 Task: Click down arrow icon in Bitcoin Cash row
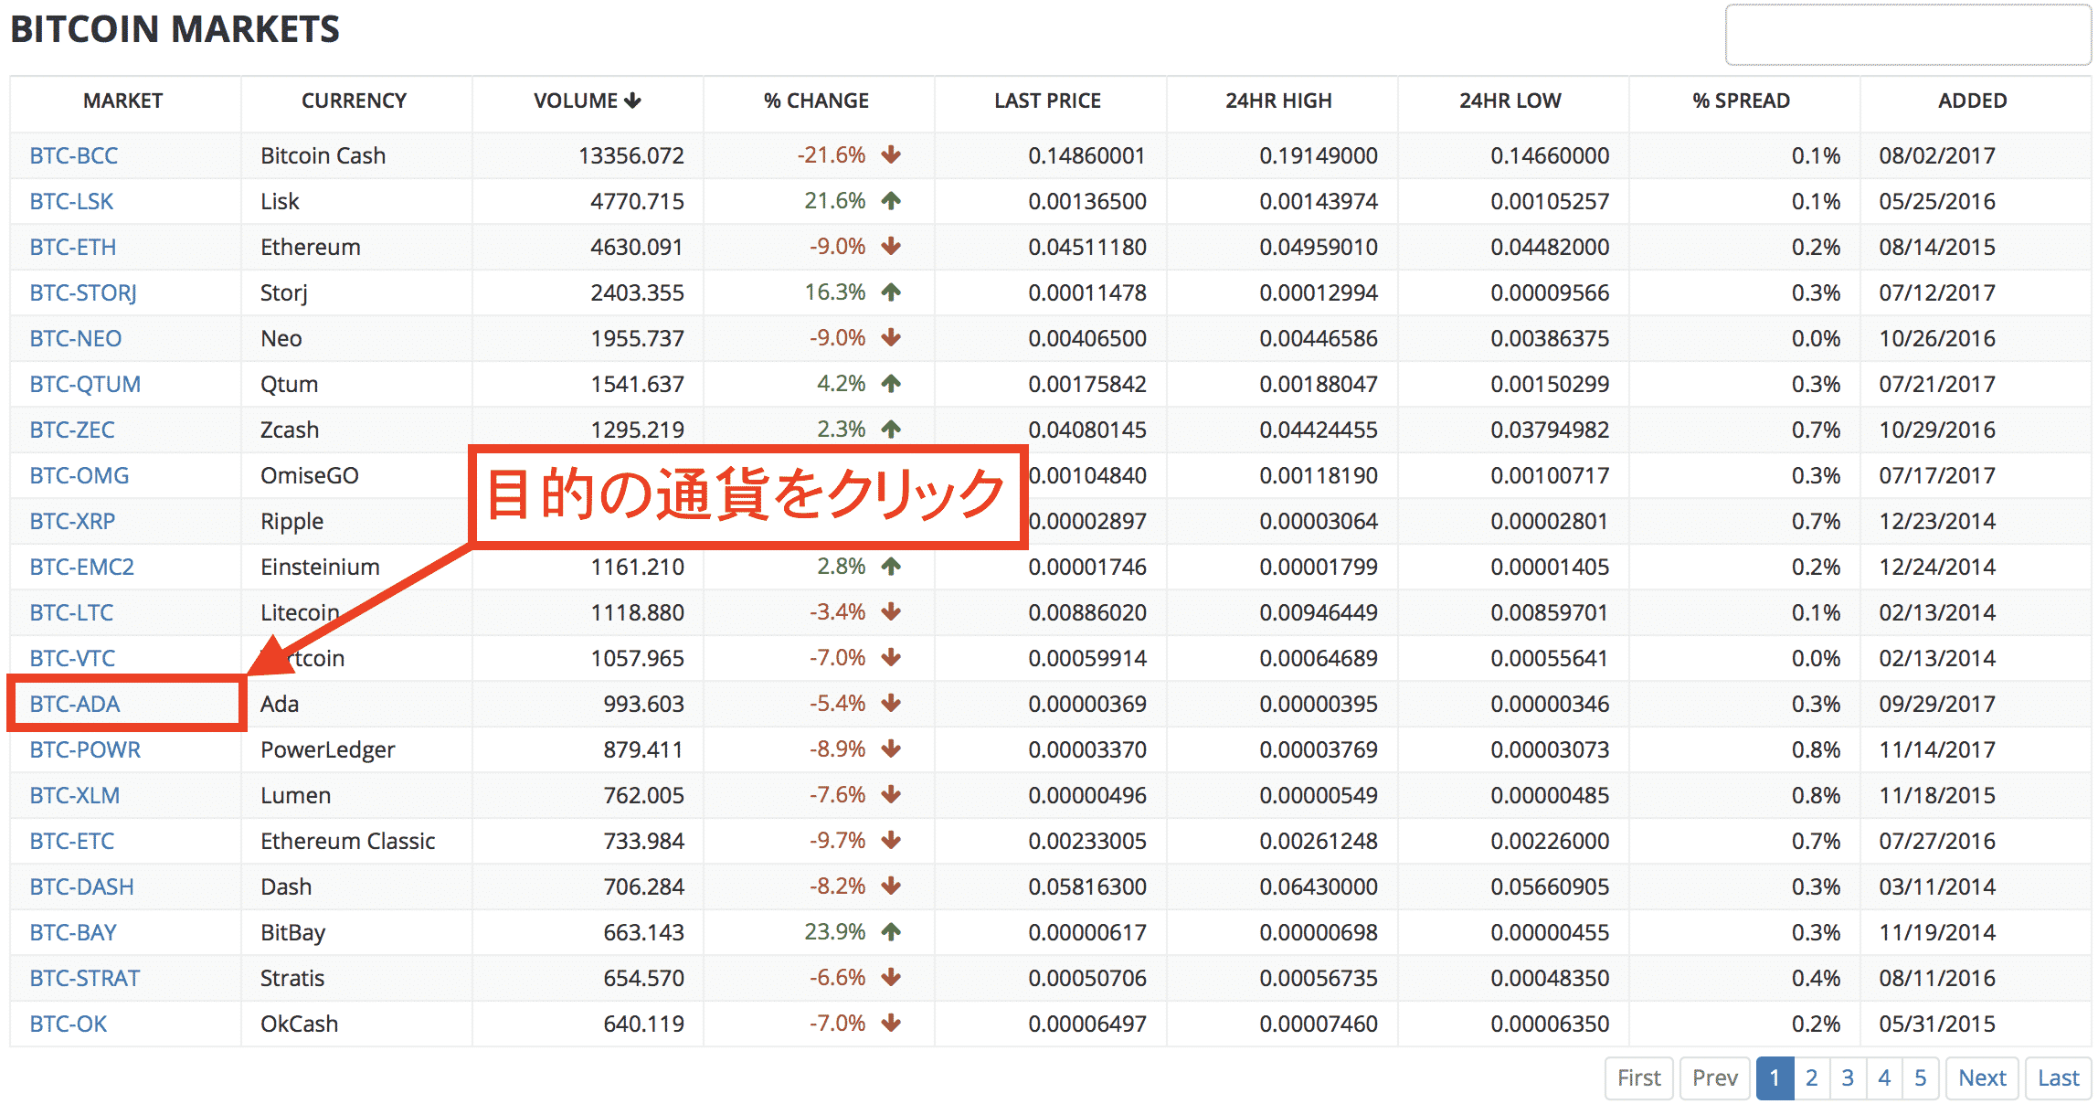891,154
